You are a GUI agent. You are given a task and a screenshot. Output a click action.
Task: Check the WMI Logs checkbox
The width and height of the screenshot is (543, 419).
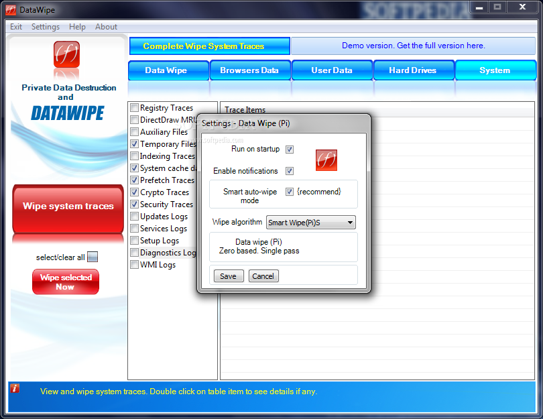[134, 265]
